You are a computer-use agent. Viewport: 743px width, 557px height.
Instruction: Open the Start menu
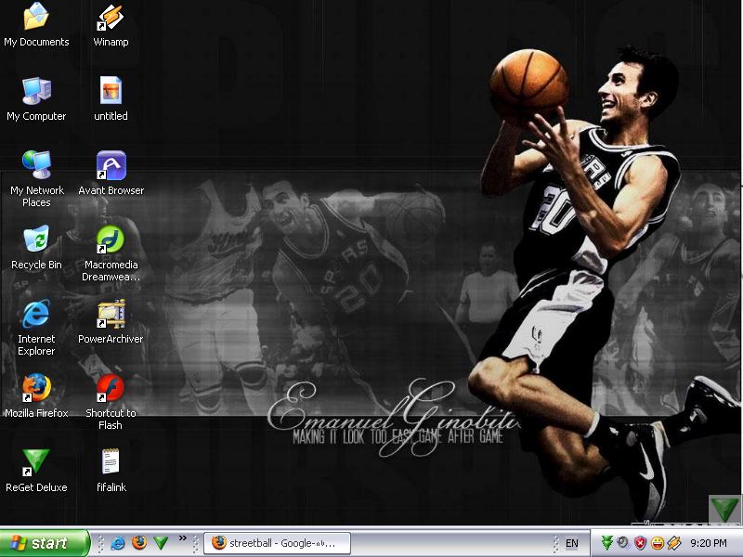click(x=45, y=543)
